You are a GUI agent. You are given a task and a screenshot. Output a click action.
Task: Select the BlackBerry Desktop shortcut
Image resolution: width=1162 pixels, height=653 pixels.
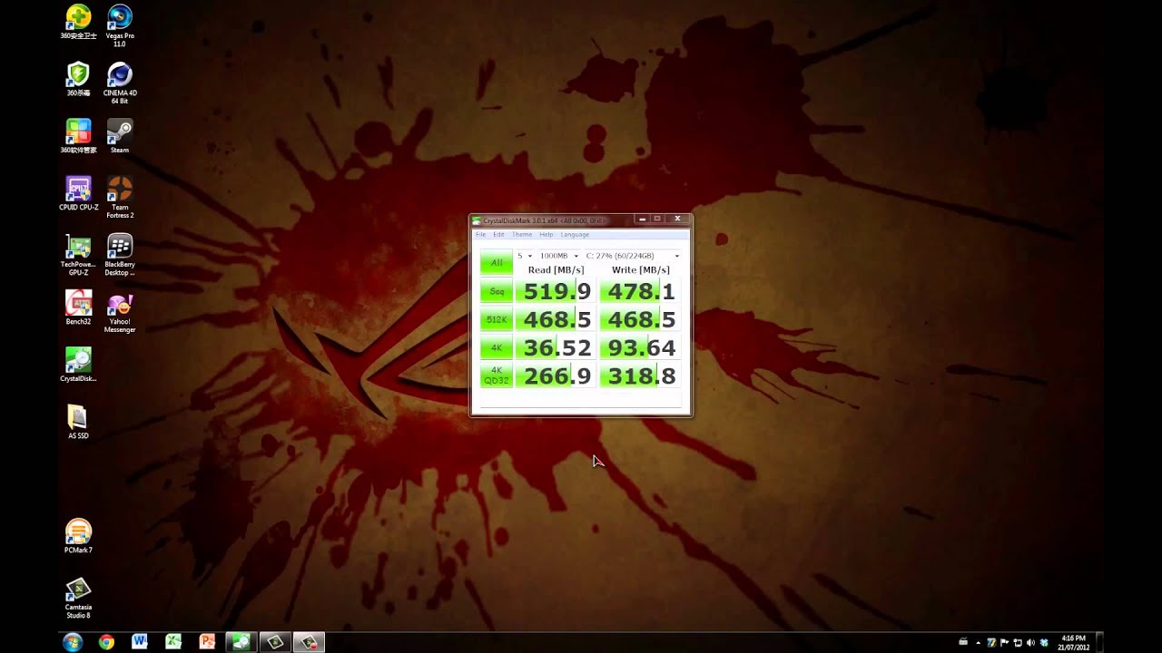(120, 254)
